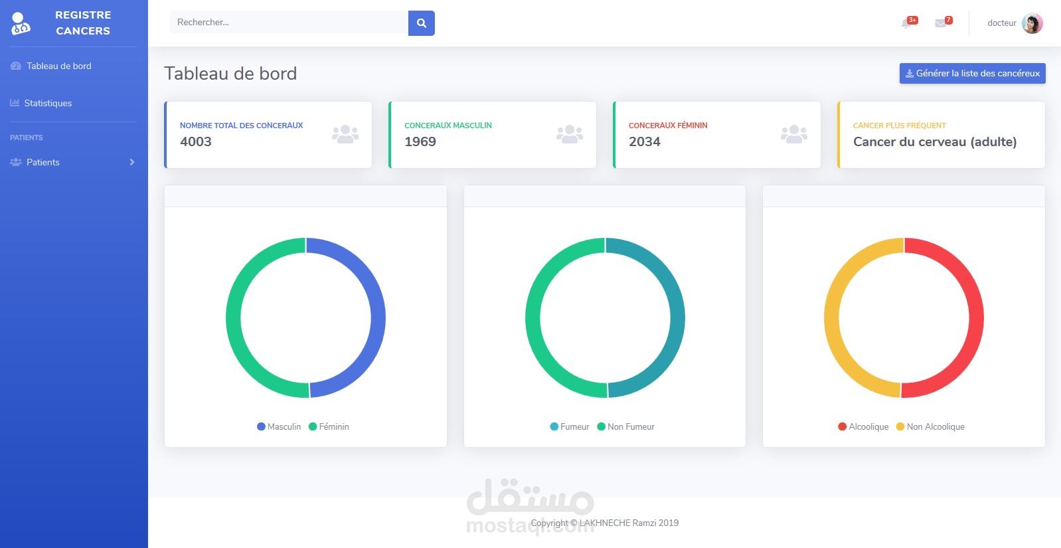
Task: Click Cancer du cerveau (adulte) text
Action: click(x=935, y=141)
